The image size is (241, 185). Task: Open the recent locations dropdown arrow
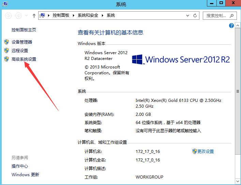27,16
